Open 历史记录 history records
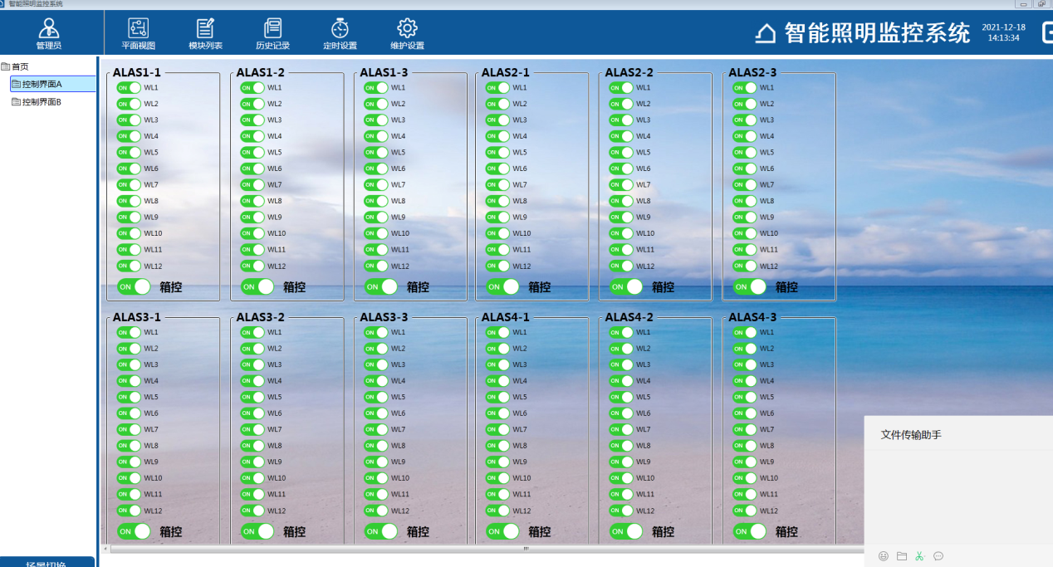The width and height of the screenshot is (1053, 567). 272,34
